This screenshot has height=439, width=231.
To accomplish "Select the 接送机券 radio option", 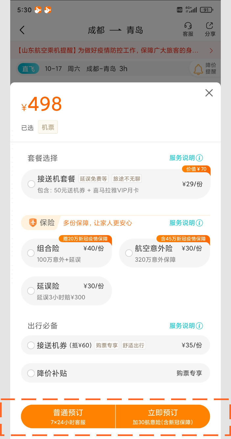I will tap(31, 345).
